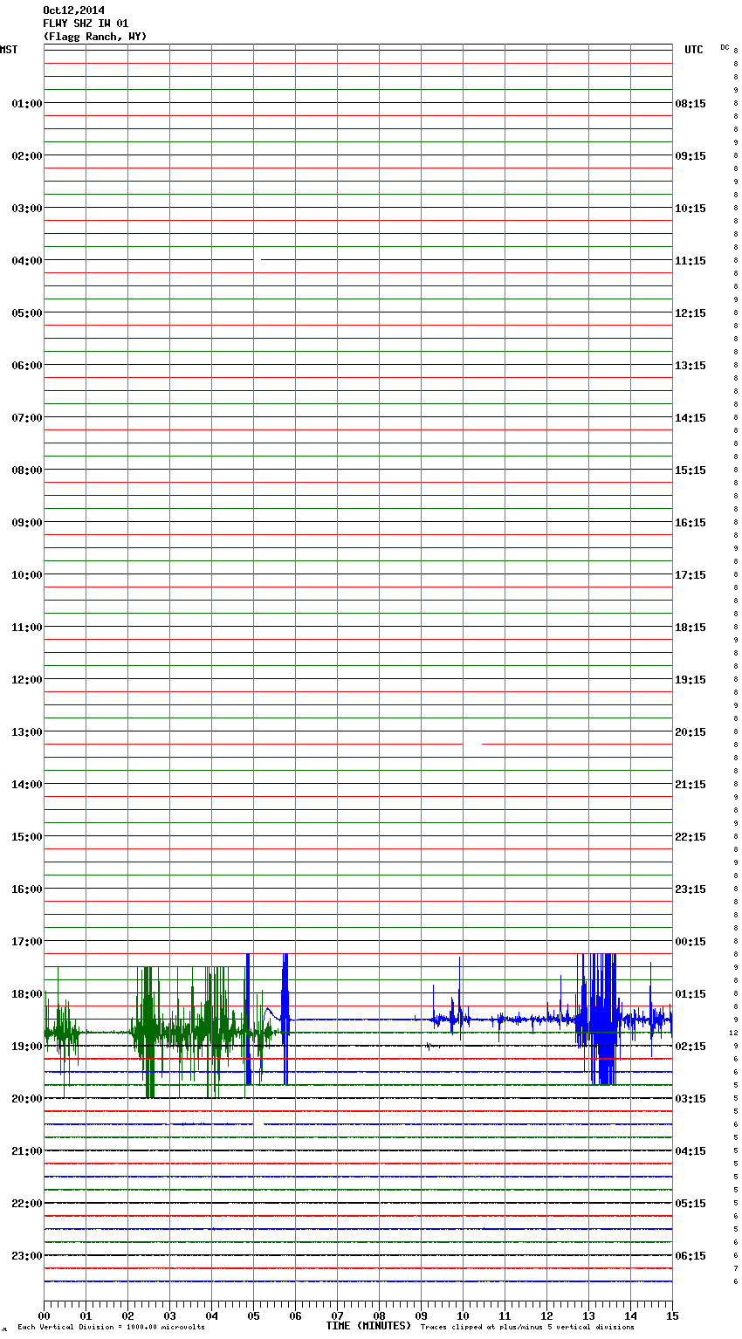Click the location label (Flagg Ranch, WY)
This screenshot has height=1339, width=742.
[95, 37]
